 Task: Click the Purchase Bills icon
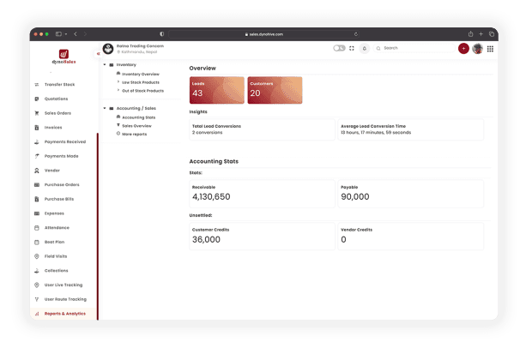coord(37,199)
